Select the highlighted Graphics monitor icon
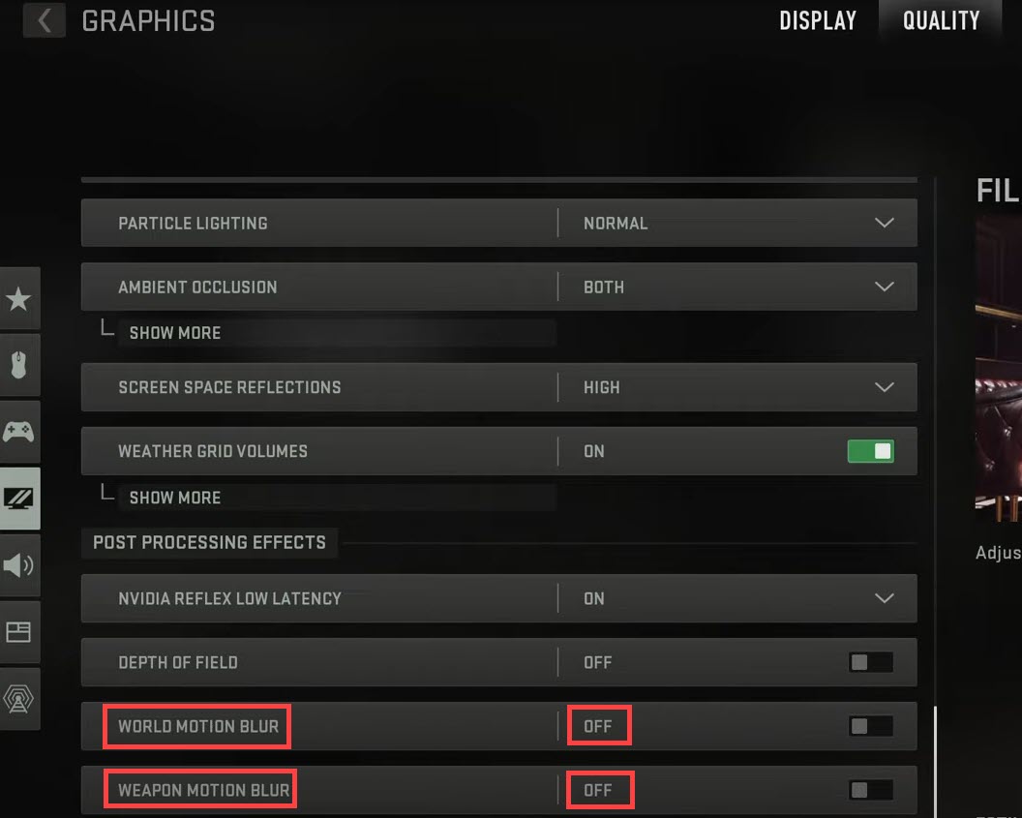 [x=19, y=497]
